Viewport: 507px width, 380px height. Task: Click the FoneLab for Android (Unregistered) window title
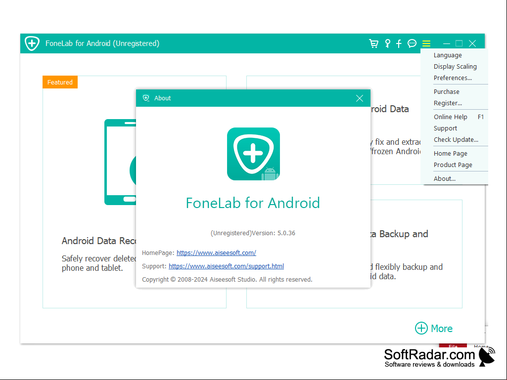coord(102,43)
